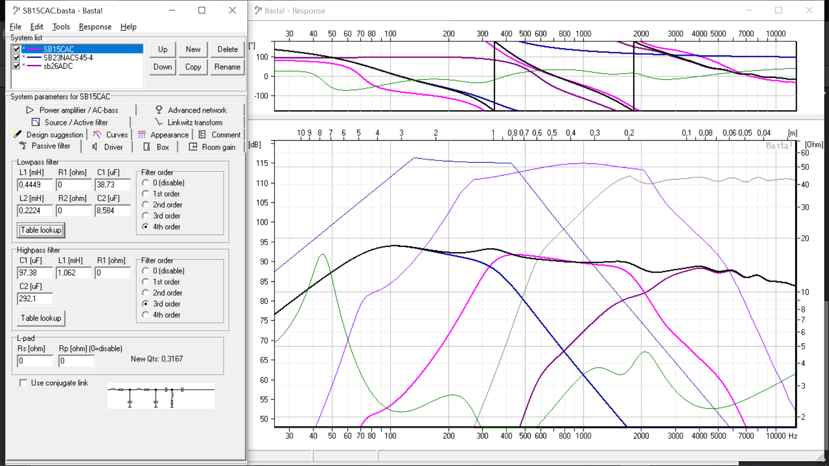Click the Linkwitz transform curve icon
829x466 pixels.
(159, 123)
